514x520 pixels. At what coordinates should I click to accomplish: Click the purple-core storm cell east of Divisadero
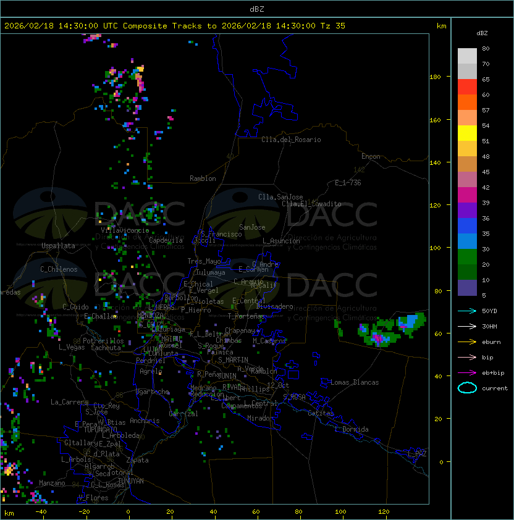coord(379,337)
